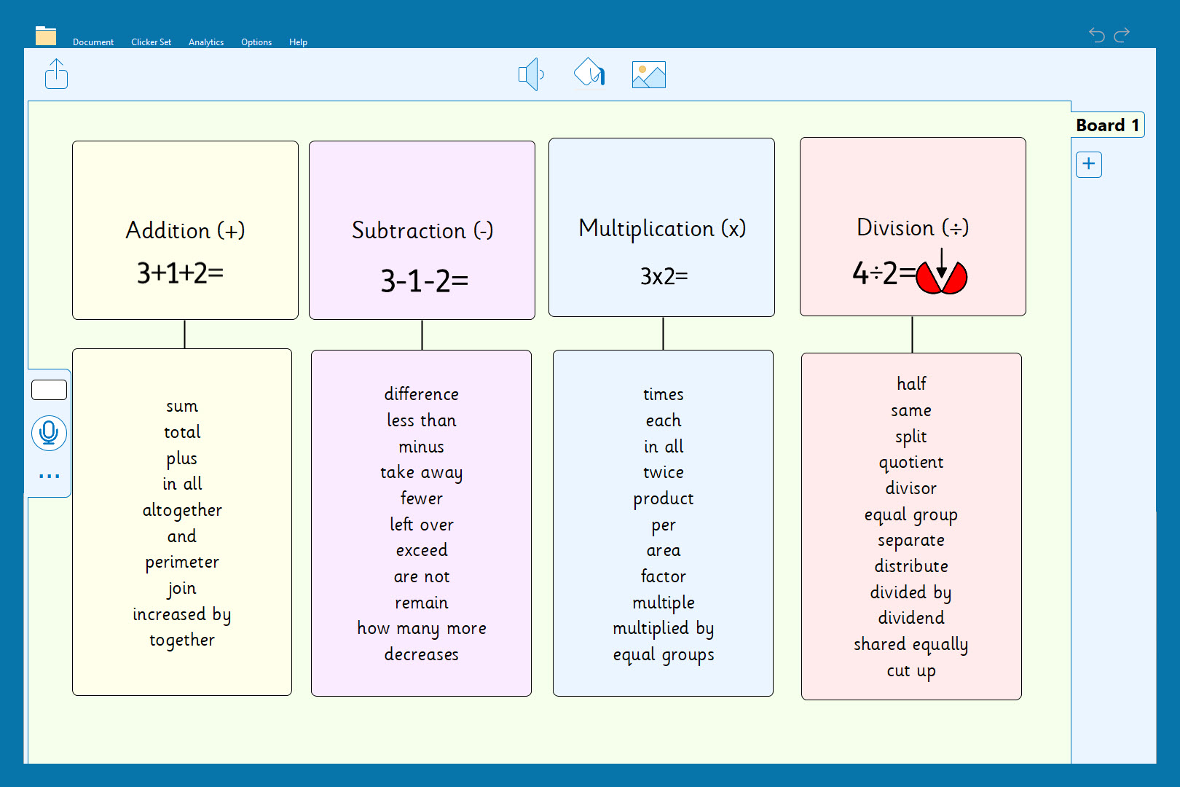The width and height of the screenshot is (1180, 787).
Task: Click the word 'product'
Action: (x=664, y=499)
